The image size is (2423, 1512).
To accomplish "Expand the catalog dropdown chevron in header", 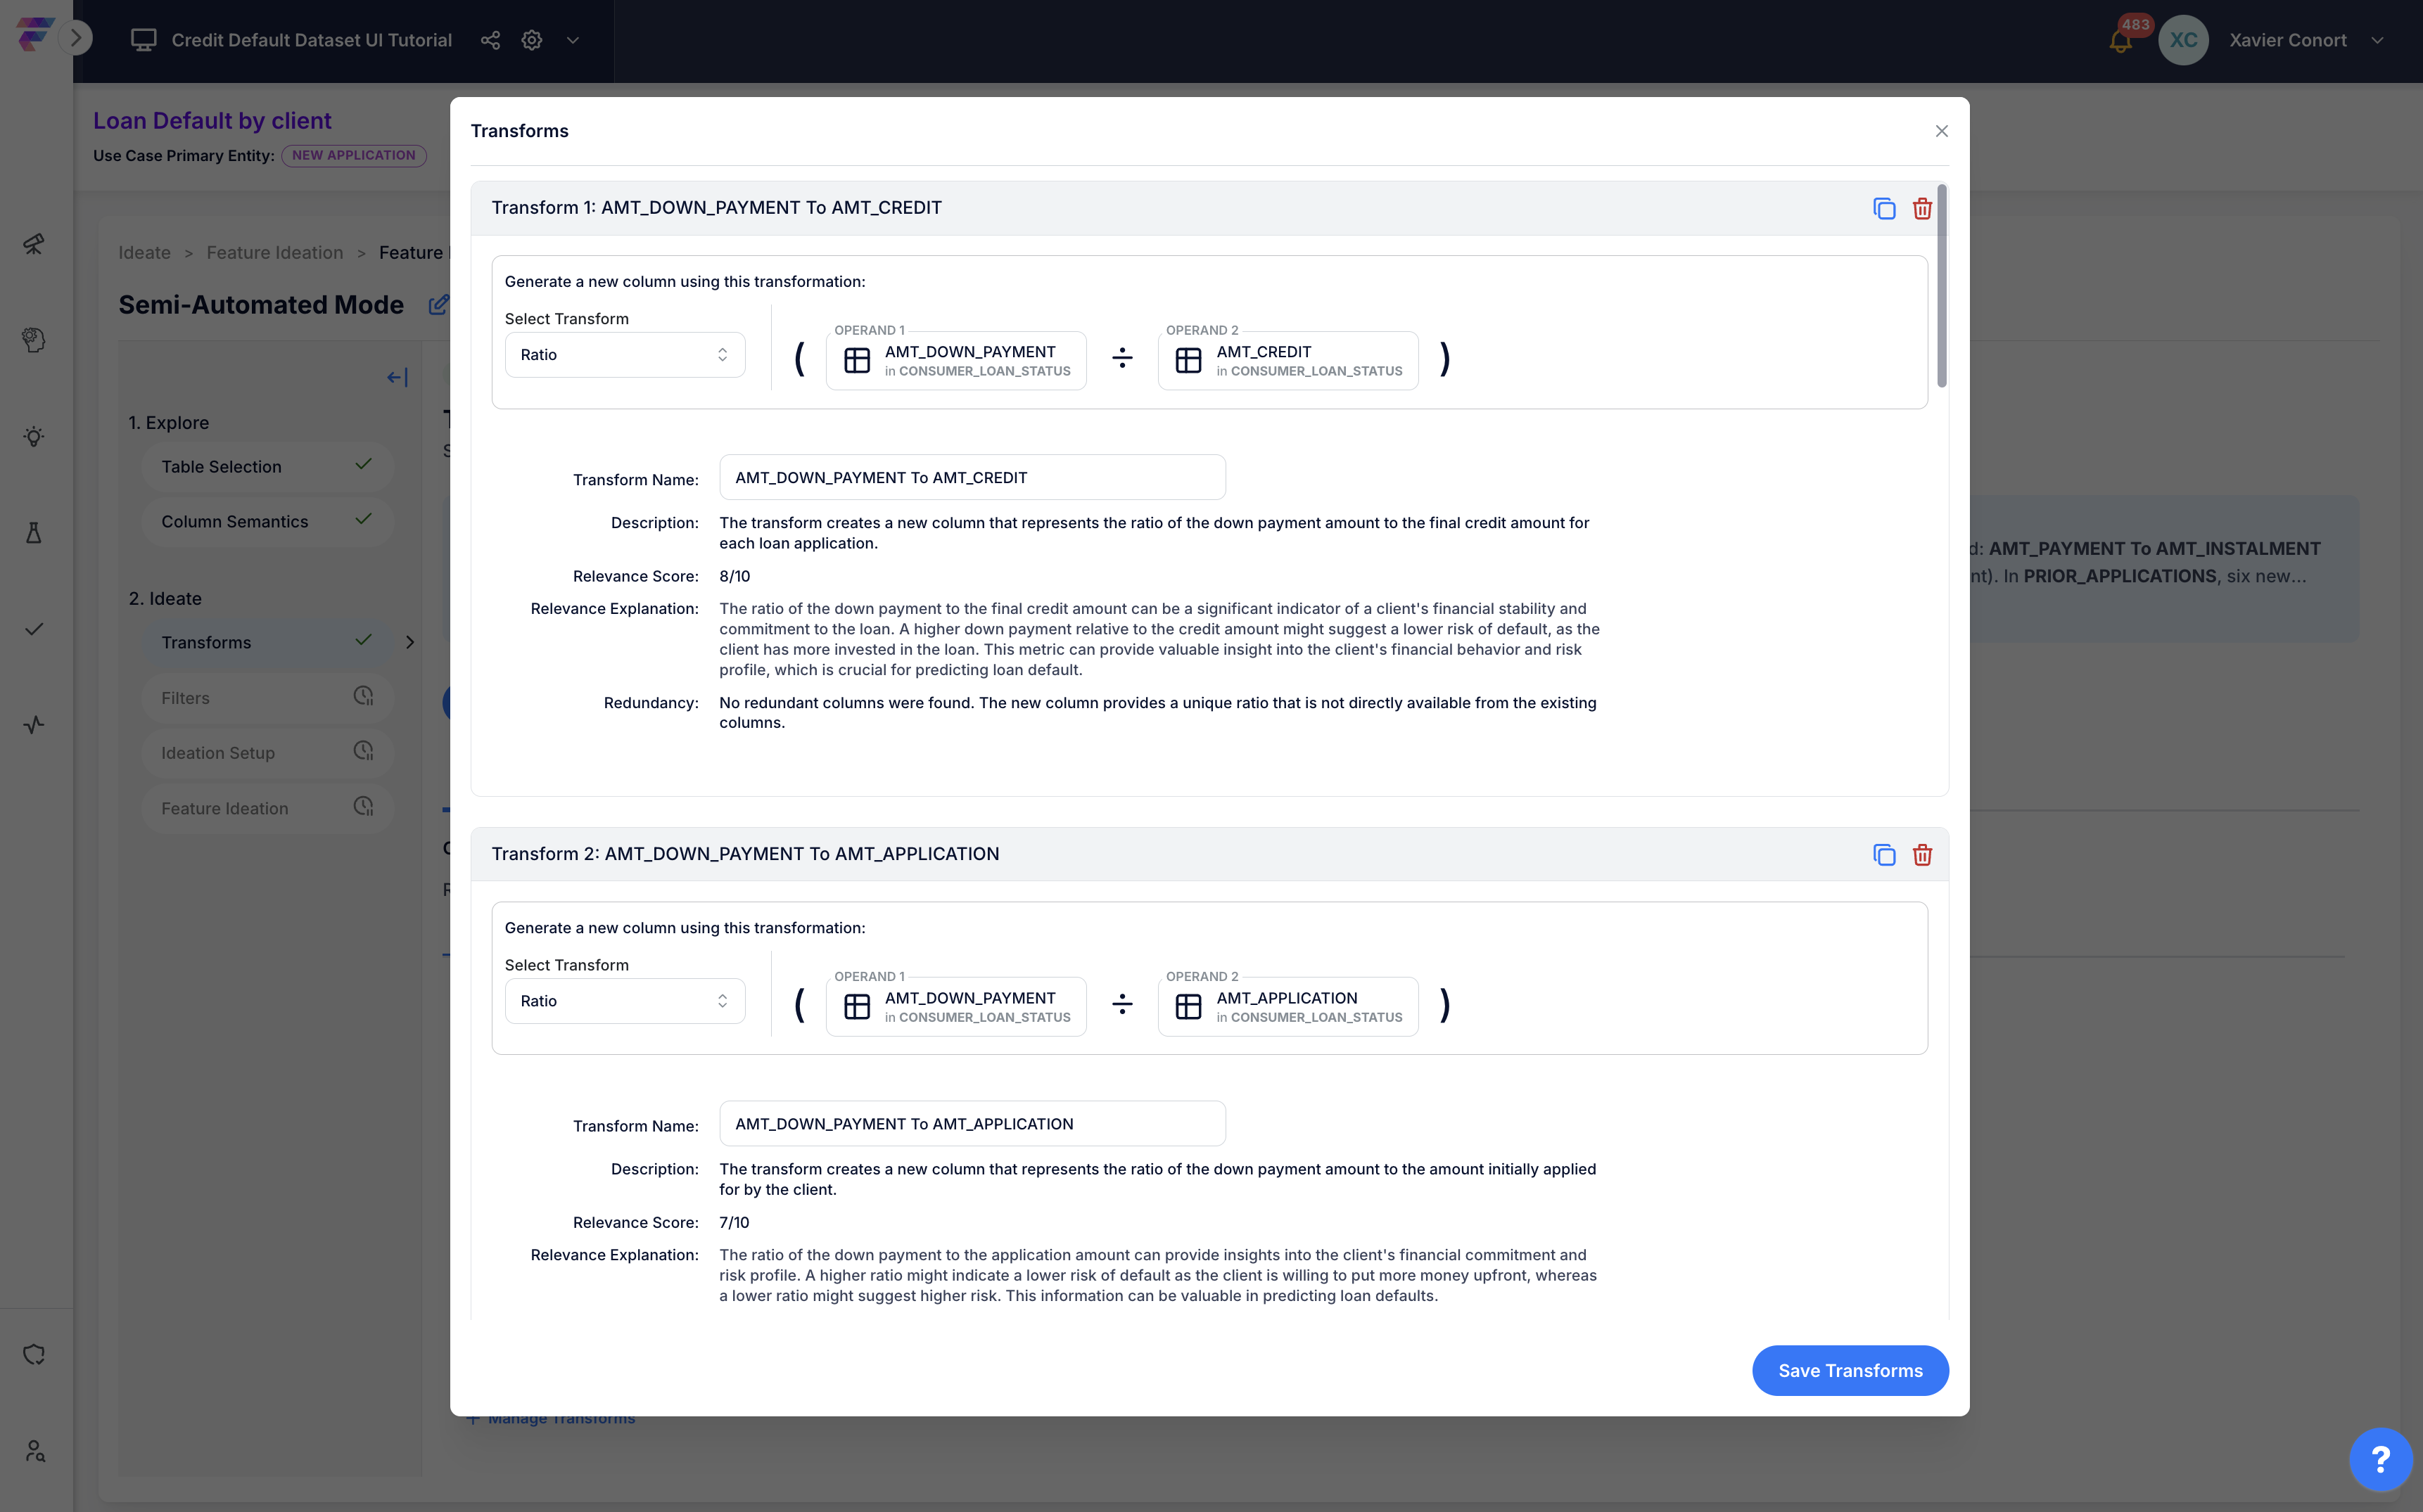I will (573, 41).
